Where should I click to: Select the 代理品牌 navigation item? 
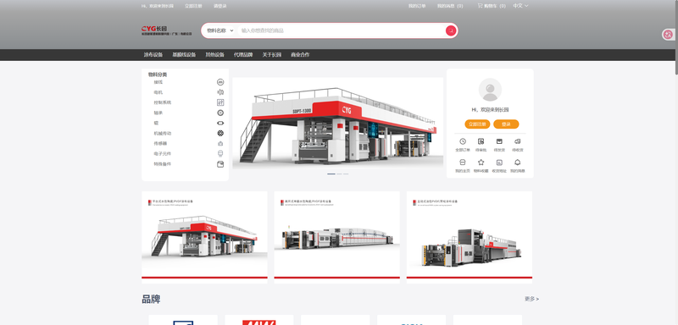pos(243,55)
